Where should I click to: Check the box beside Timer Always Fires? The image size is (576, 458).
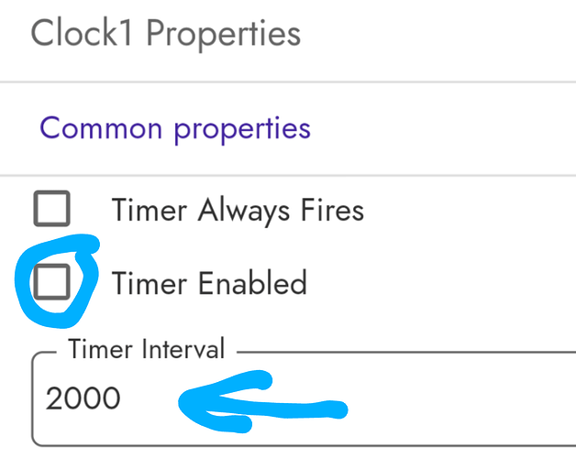click(52, 210)
